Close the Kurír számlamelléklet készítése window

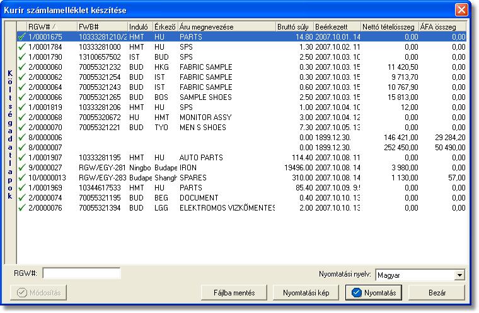click(x=461, y=10)
